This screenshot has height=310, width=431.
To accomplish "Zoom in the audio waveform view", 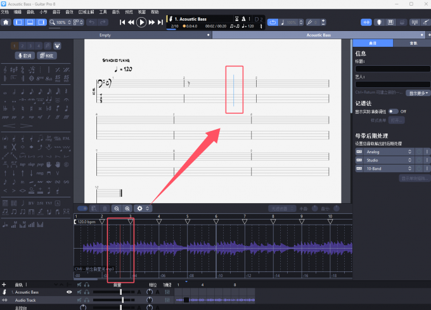I will [x=127, y=208].
